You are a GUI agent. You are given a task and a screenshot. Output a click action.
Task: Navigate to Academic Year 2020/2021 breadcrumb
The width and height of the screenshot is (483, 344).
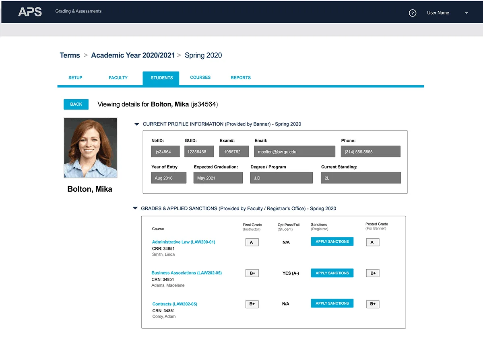[x=133, y=55]
